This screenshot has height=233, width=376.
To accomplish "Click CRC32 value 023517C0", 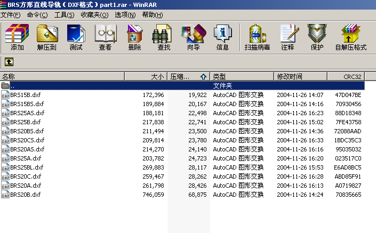I will click(x=348, y=158).
